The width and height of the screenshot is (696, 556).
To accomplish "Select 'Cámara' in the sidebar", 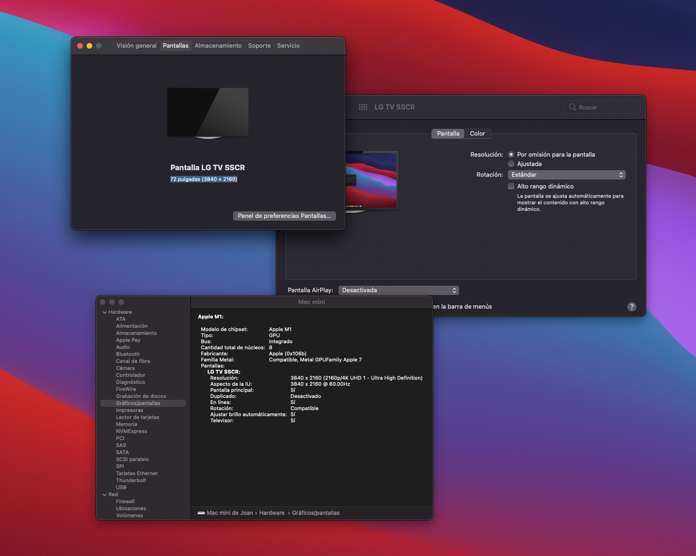I will click(125, 368).
